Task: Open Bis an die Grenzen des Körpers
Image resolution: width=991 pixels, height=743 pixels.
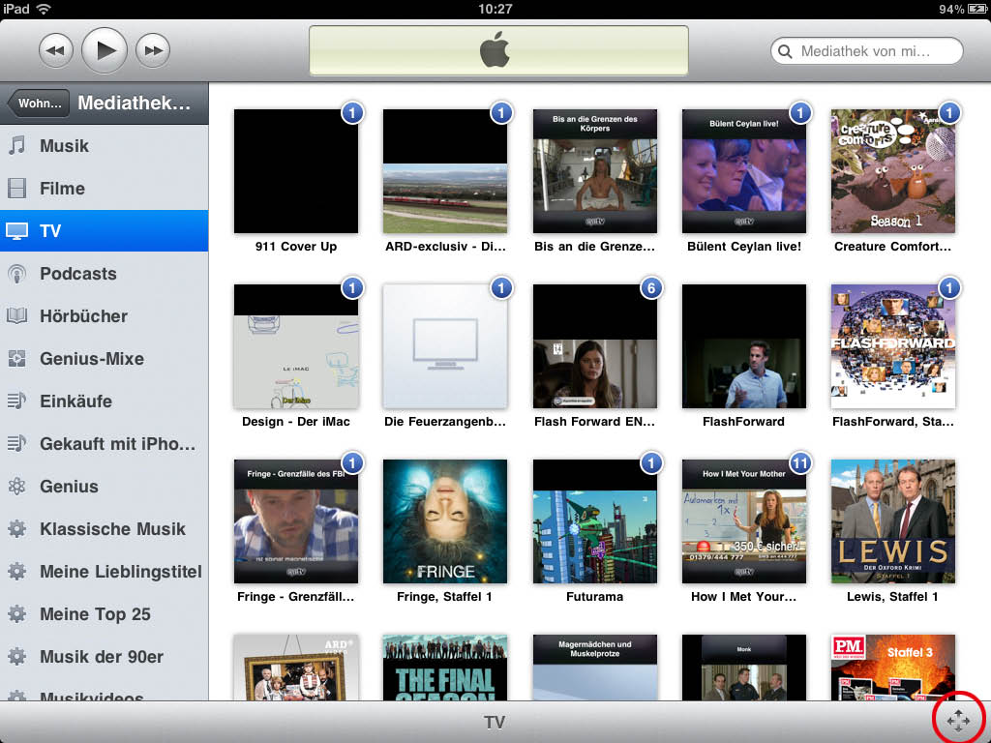Action: [595, 171]
